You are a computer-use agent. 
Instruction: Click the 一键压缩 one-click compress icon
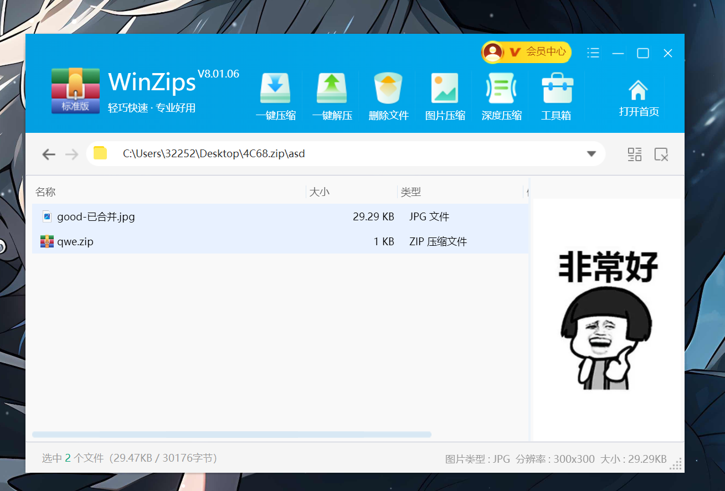275,89
